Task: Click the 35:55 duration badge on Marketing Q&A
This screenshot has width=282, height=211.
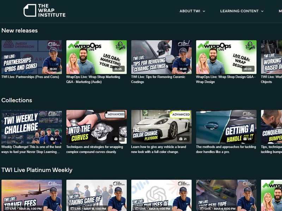Action: 118,69
